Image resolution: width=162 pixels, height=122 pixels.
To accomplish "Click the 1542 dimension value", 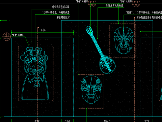I will (107, 121).
